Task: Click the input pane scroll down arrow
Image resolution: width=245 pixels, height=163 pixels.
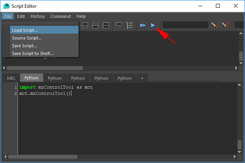Action: pyautogui.click(x=239, y=152)
